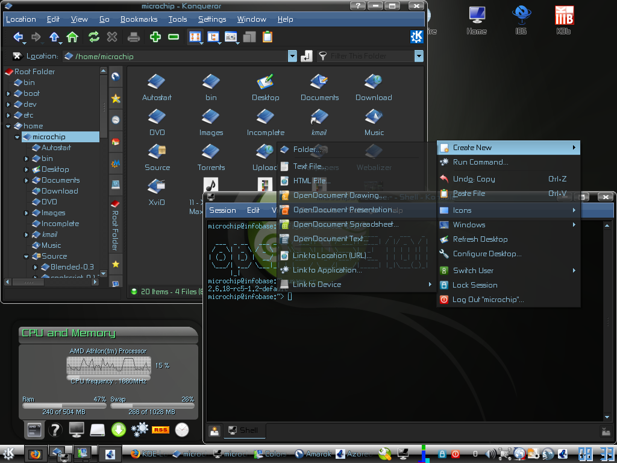Select Run Command... in context menu

point(509,162)
